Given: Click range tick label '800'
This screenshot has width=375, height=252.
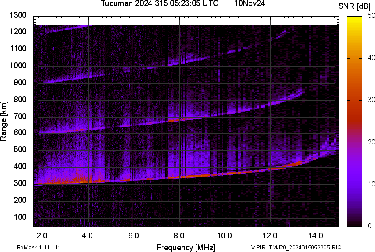Looking at the screenshot, I should pos(20,99).
